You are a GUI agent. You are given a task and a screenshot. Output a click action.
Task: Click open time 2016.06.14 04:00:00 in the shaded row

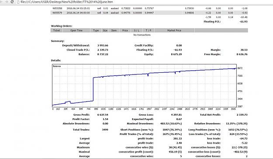point(78,13)
